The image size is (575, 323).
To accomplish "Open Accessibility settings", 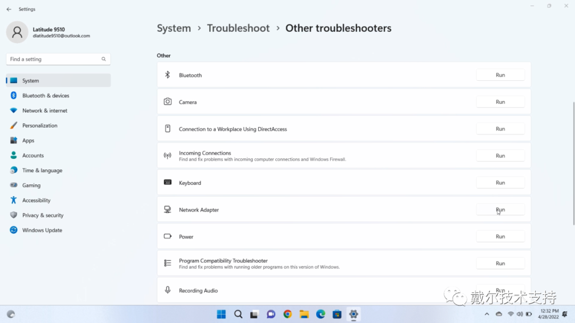I will pyautogui.click(x=59, y=200).
